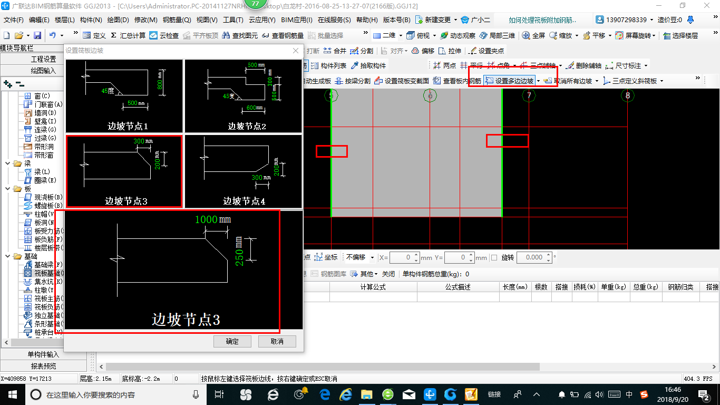Open 查看钢筋量 rebar quantity viewer
Screen dimensions: 720x405
[x=283, y=35]
